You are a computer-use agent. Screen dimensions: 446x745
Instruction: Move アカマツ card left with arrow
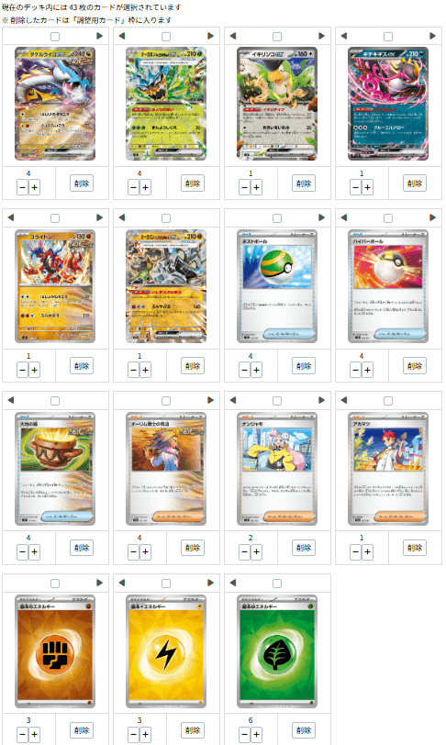(344, 400)
